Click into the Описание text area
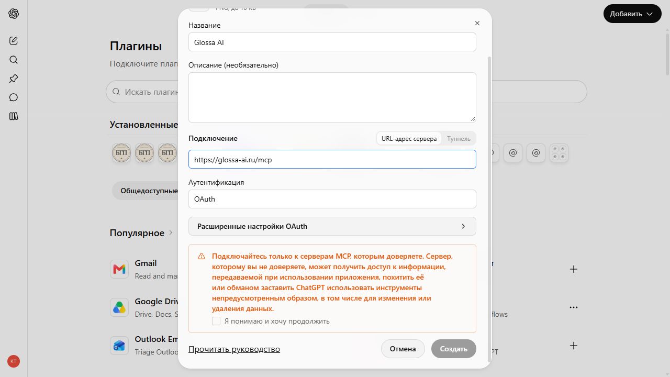Viewport: 670px width, 377px height. click(332, 97)
